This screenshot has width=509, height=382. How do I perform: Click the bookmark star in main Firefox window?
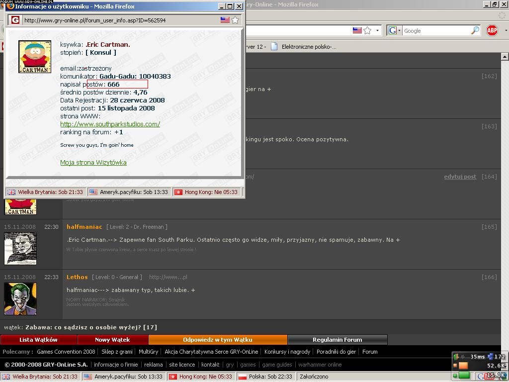point(367,30)
